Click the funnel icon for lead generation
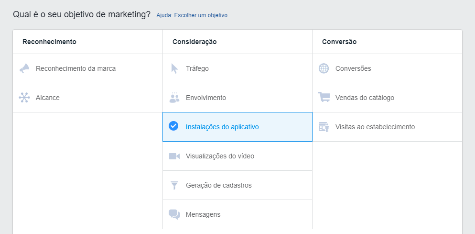475x234 pixels. (x=174, y=185)
